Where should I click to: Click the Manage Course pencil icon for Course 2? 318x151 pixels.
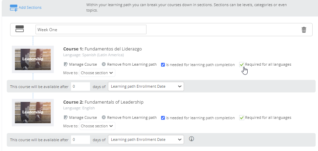point(66,117)
